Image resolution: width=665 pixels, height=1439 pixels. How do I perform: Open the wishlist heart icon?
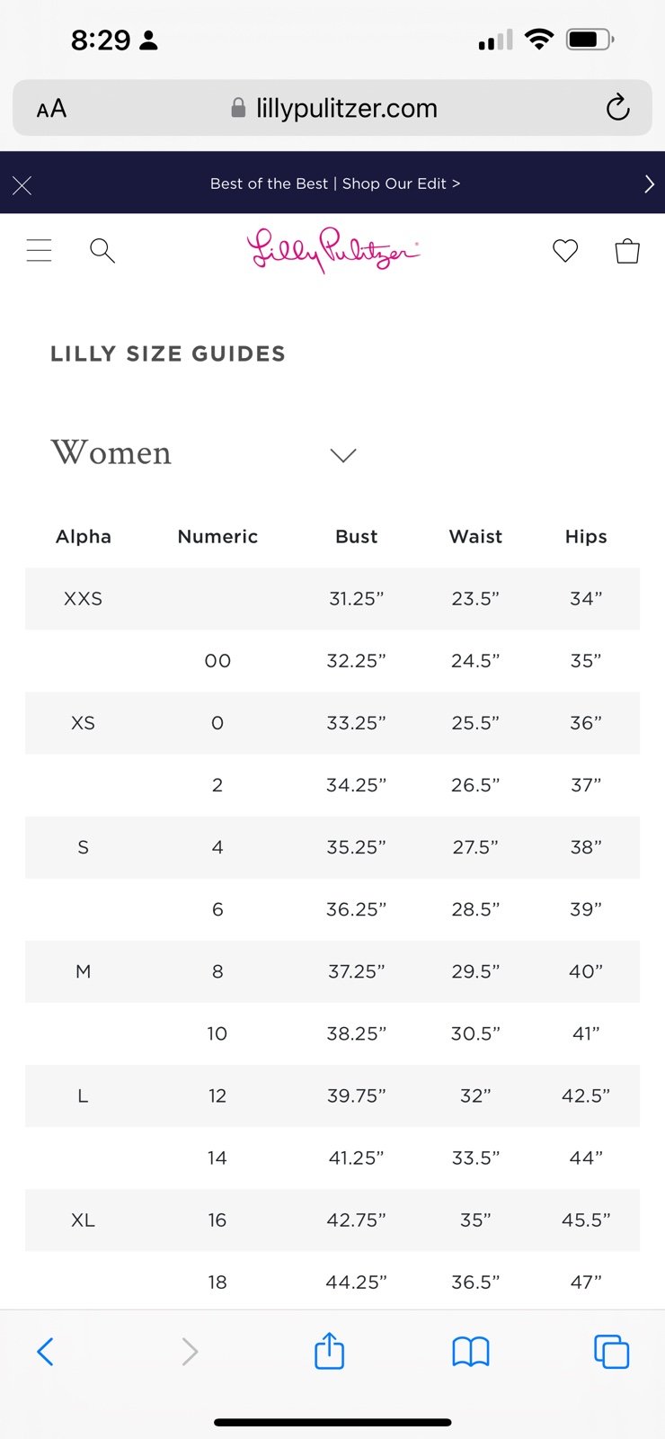tap(565, 250)
